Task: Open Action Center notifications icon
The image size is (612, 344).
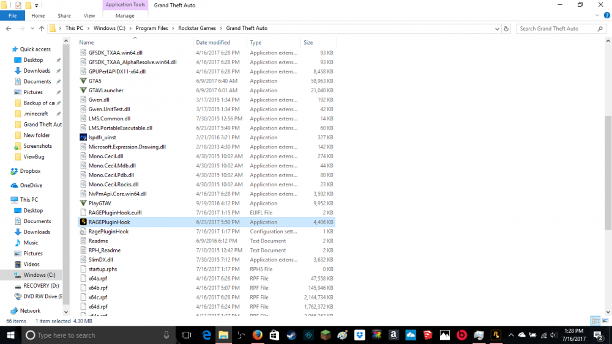Action: [599, 335]
